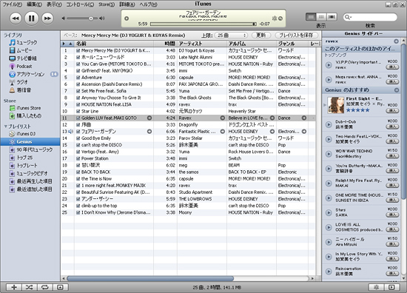Sort by the アーティスト column header
The width and height of the screenshot is (407, 293).
click(x=202, y=44)
